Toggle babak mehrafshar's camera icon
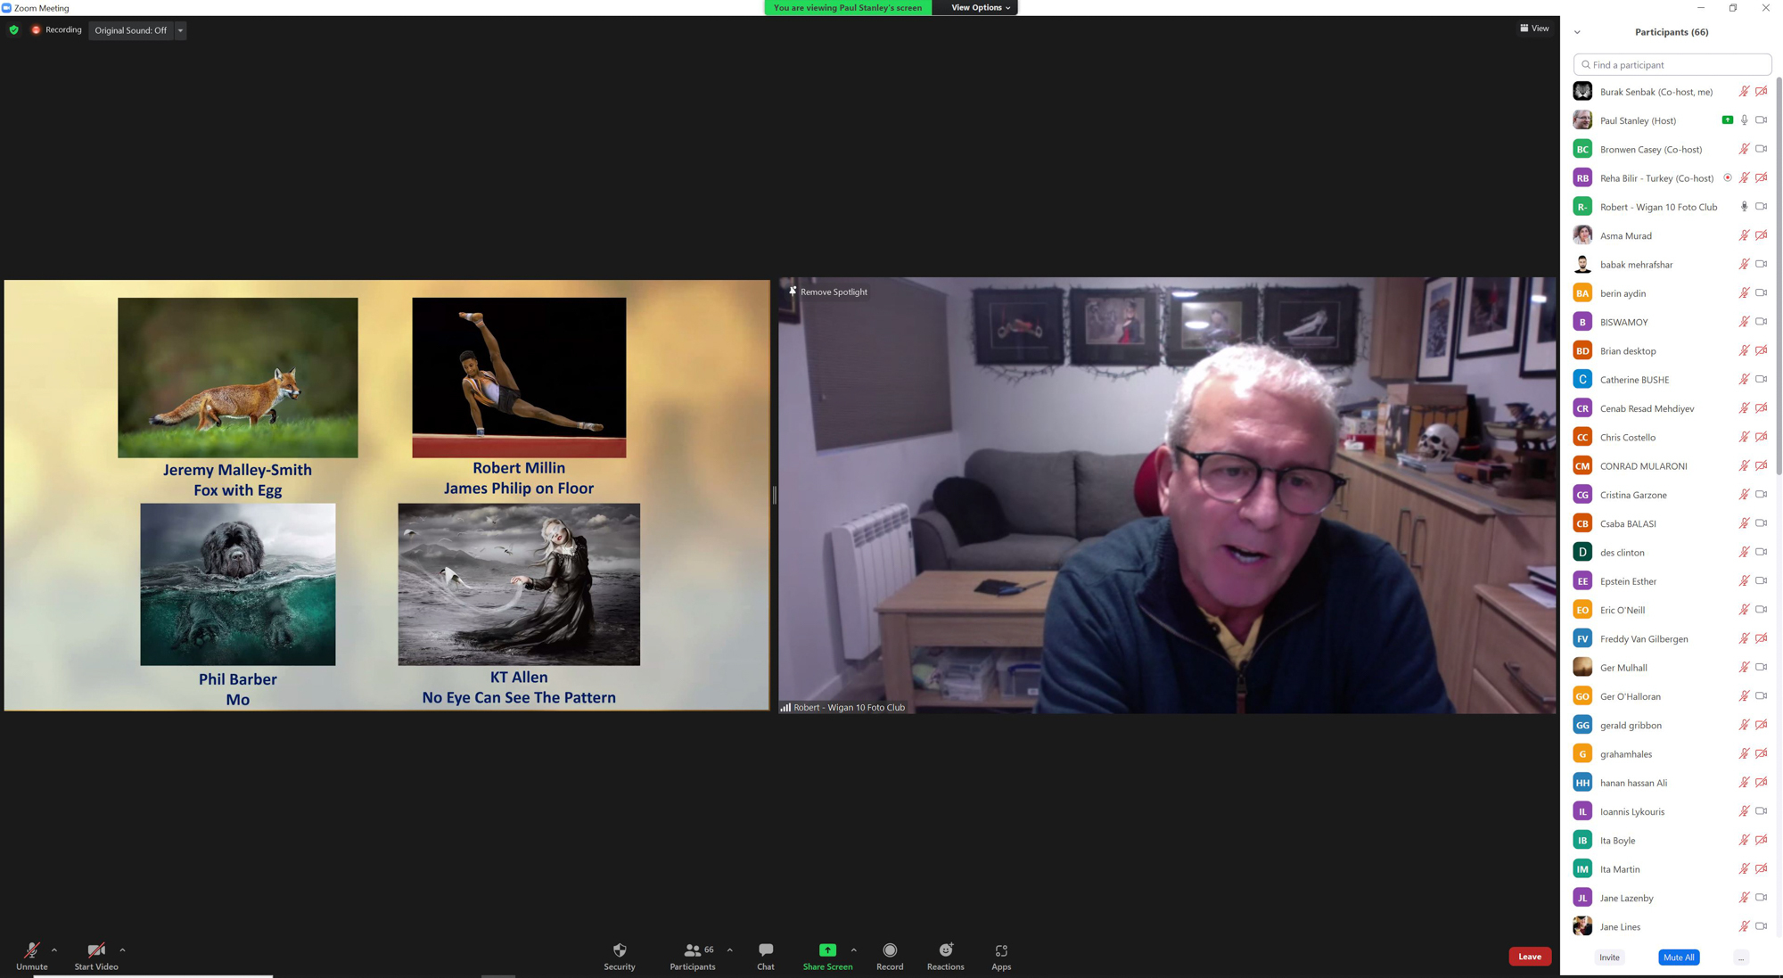 [x=1762, y=264]
